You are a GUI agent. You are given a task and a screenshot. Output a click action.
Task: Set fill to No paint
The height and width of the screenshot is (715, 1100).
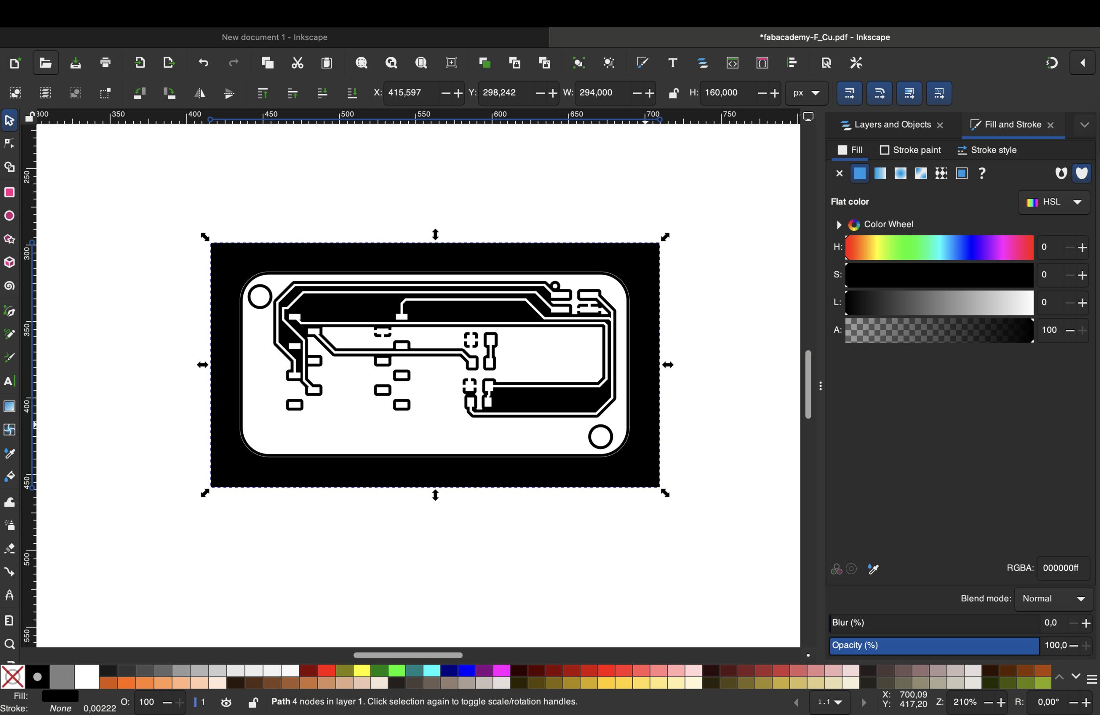pos(840,173)
